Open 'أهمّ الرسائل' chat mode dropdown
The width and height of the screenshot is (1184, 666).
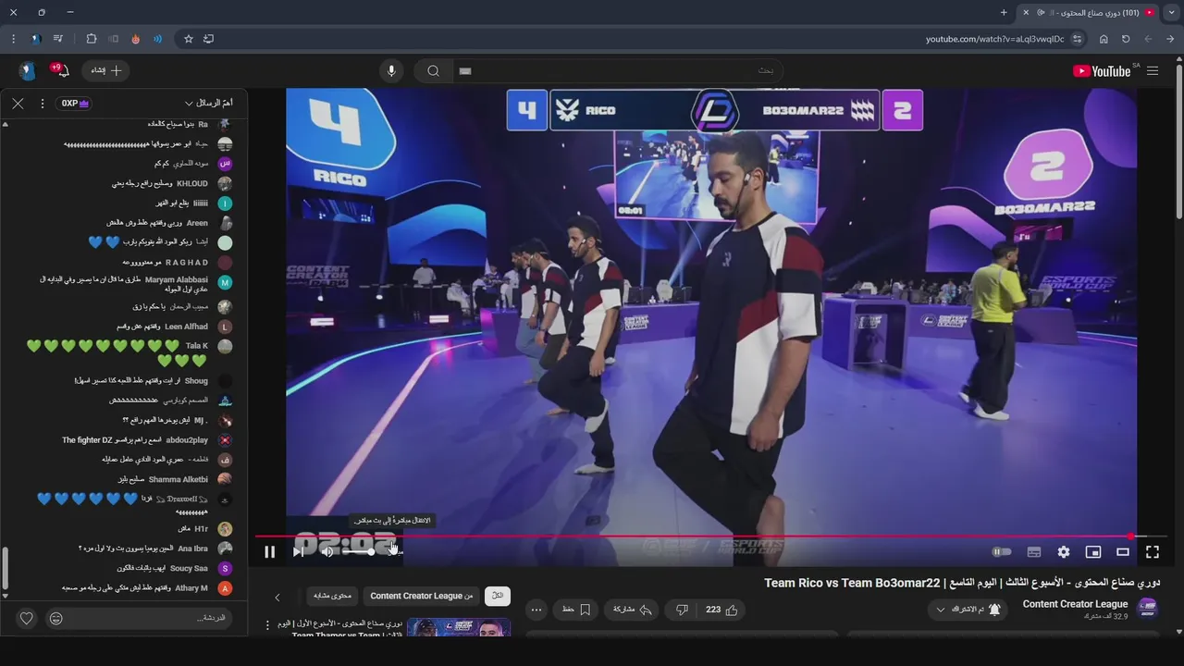point(209,103)
